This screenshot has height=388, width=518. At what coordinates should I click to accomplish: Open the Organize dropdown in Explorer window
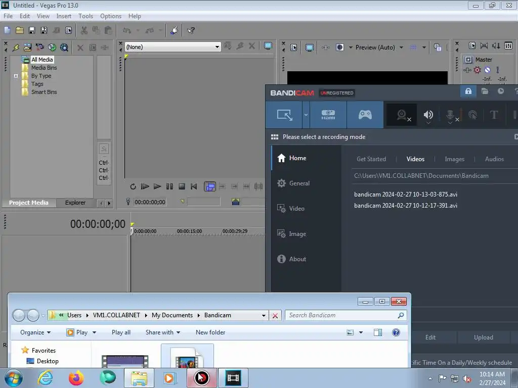coord(35,332)
